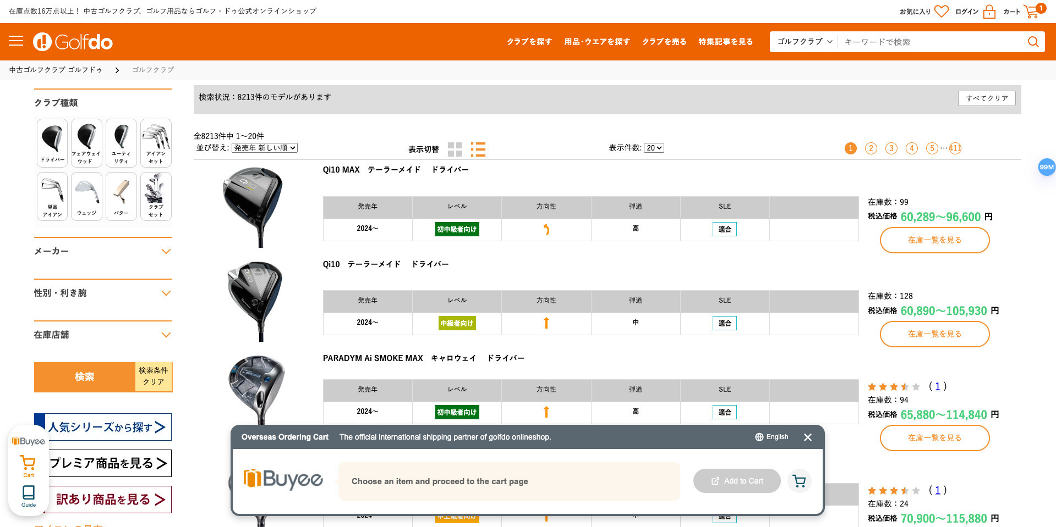Open 特集記事を見る navigation menu
The image size is (1056, 527).
tap(725, 42)
